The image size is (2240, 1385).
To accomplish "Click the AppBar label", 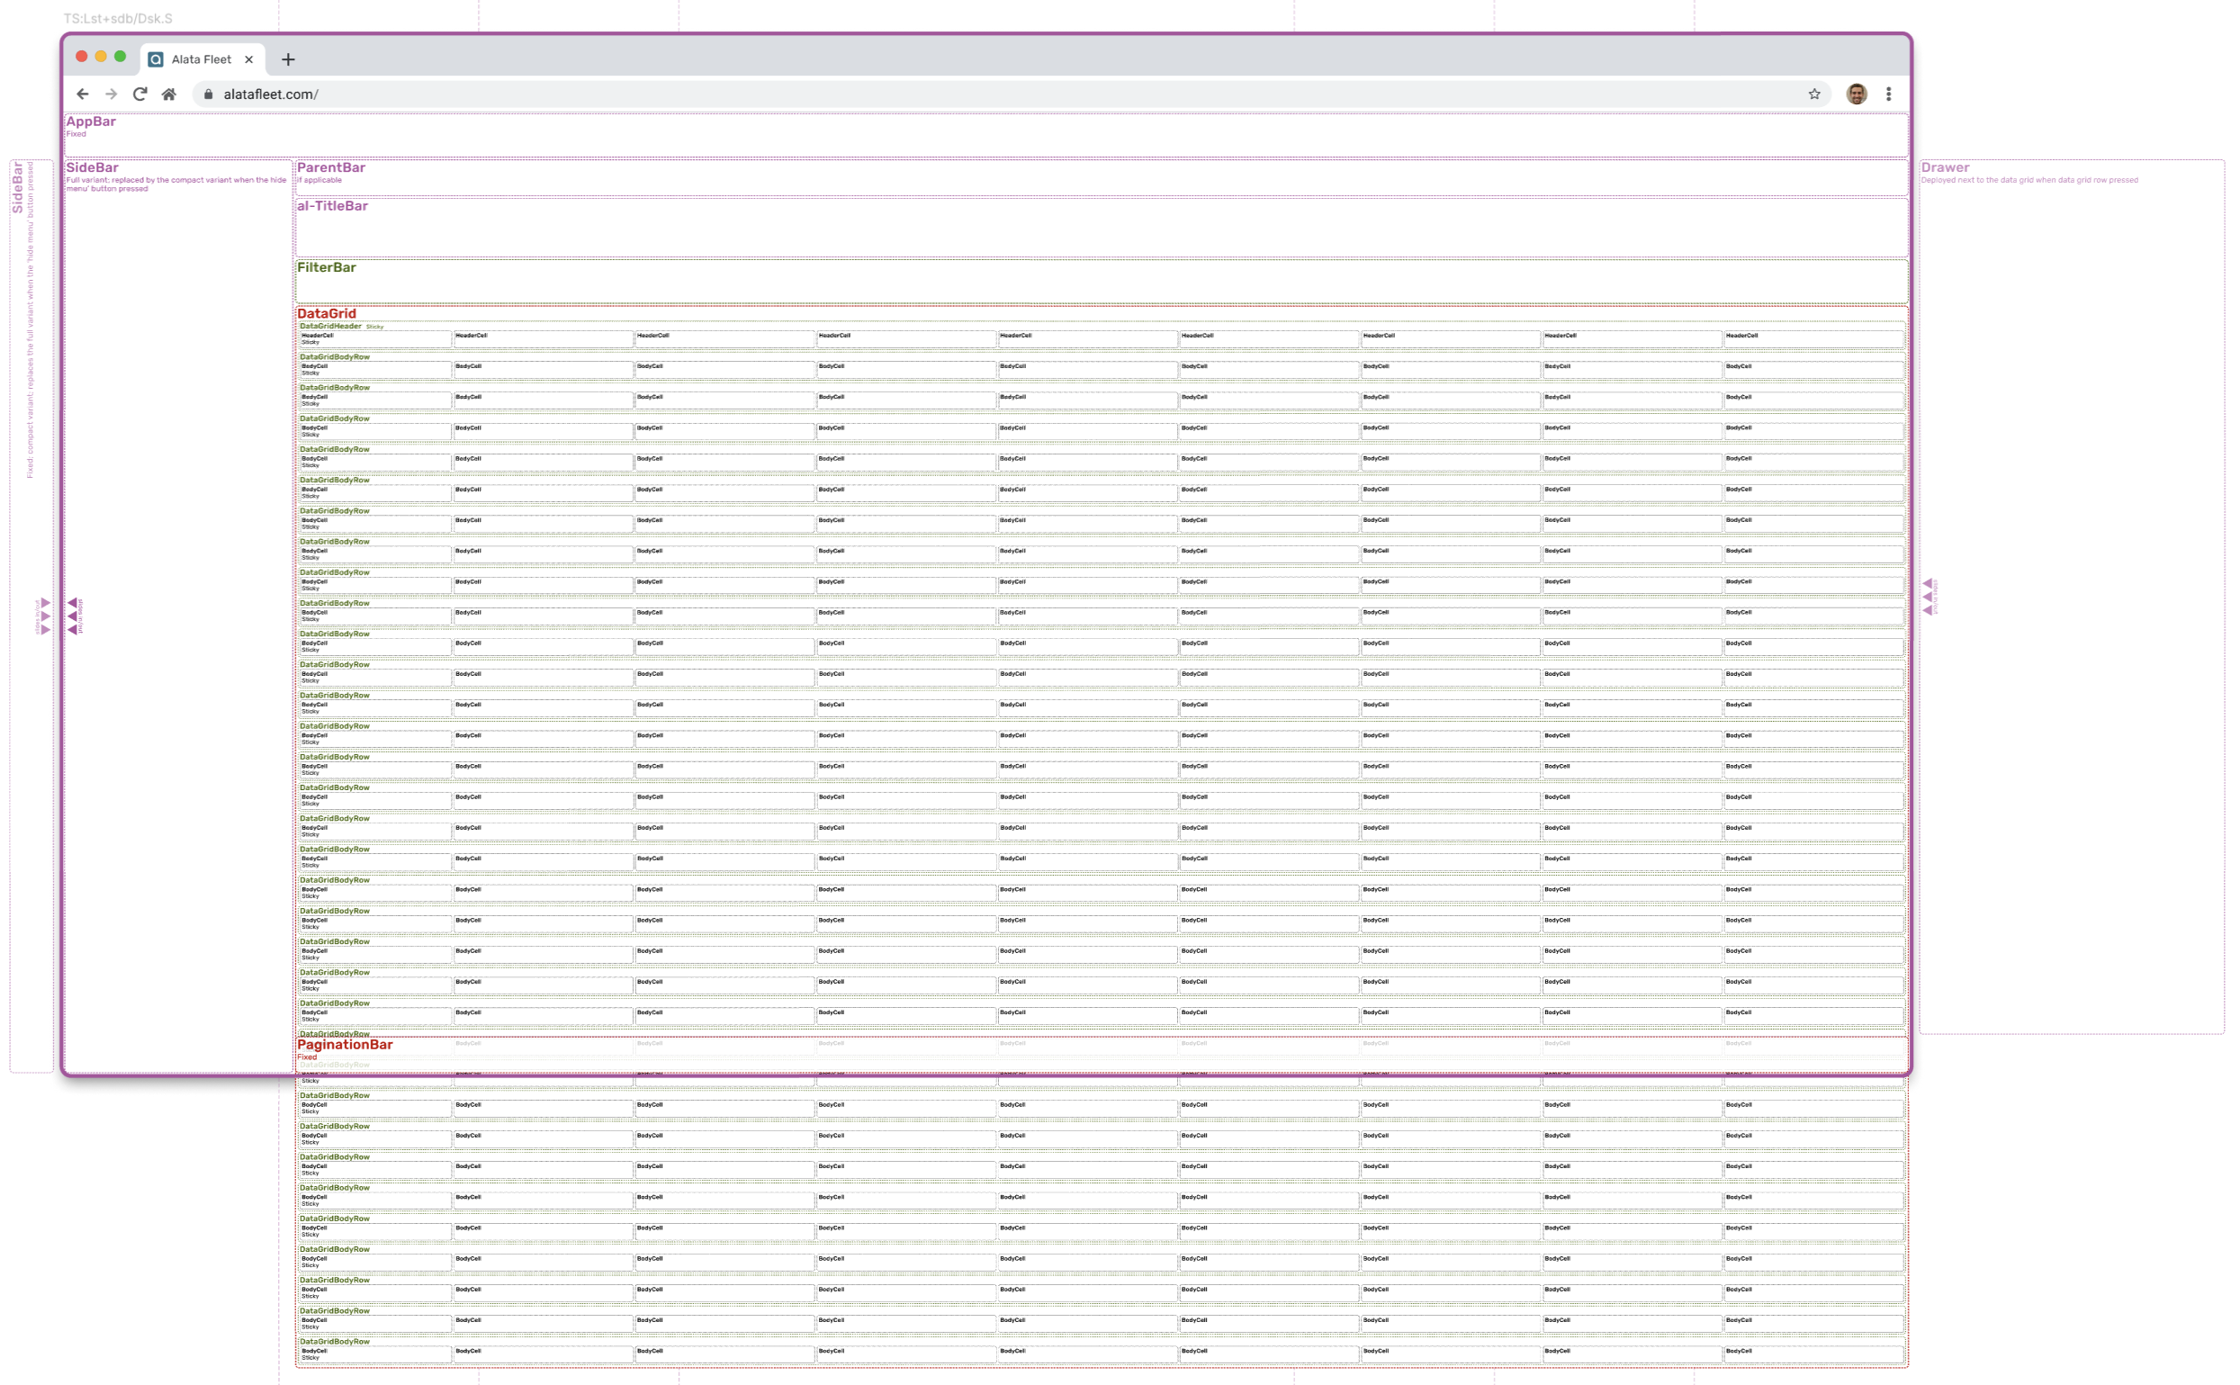I will [x=91, y=121].
